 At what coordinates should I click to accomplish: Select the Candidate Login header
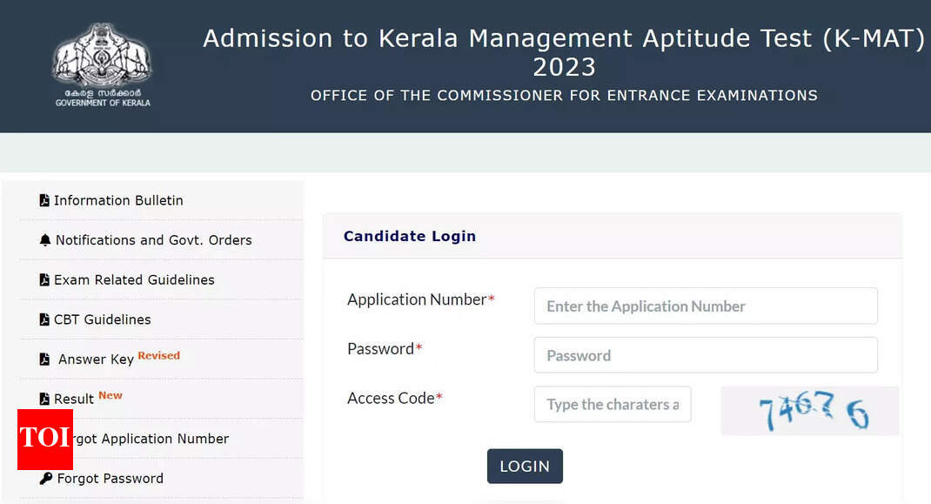click(410, 236)
